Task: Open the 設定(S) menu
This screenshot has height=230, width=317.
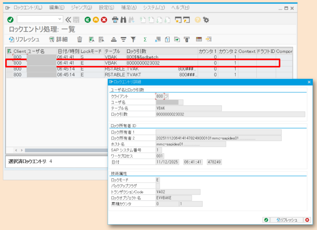Action: click(106, 8)
